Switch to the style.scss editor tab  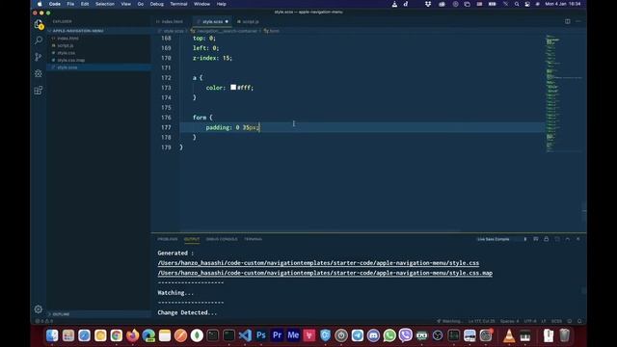pyautogui.click(x=212, y=21)
